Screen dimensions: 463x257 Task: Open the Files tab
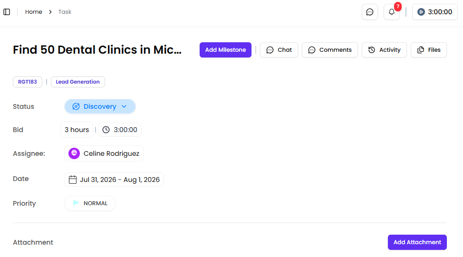tap(429, 50)
